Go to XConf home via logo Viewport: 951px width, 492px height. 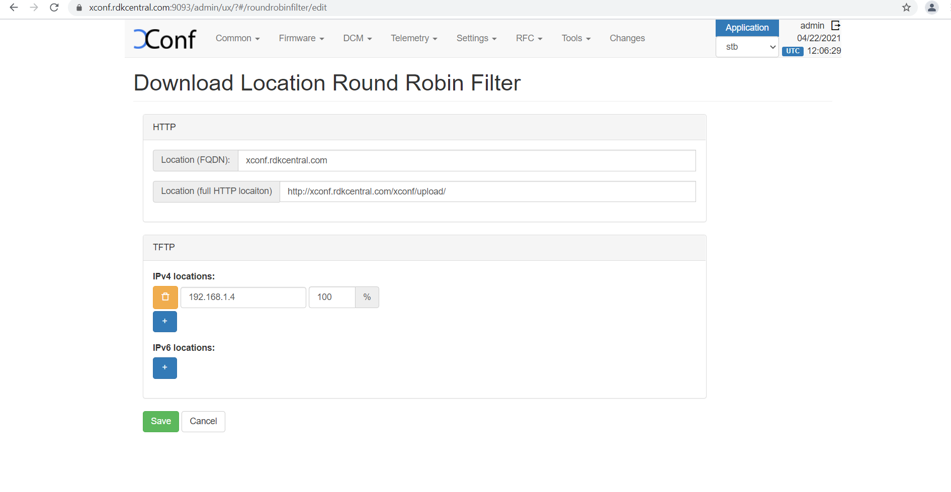click(x=165, y=39)
